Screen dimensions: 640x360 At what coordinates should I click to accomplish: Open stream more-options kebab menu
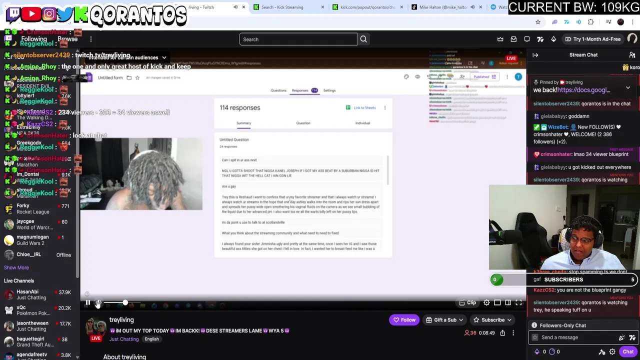coord(513,333)
